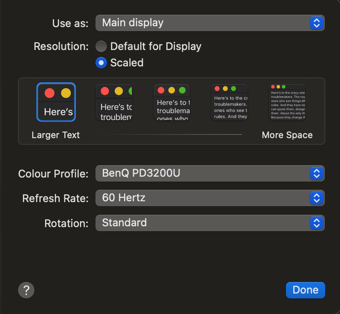Viewport: 340px width, 314px height.
Task: Select the largest text resolution thumbnail
Action: tap(56, 102)
